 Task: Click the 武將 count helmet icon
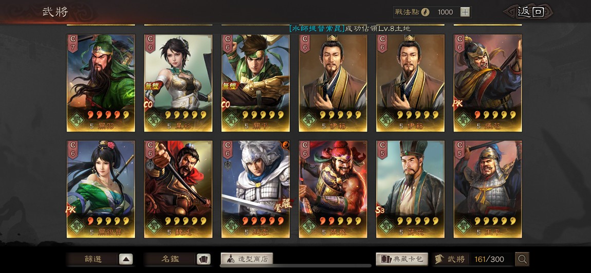point(439,259)
